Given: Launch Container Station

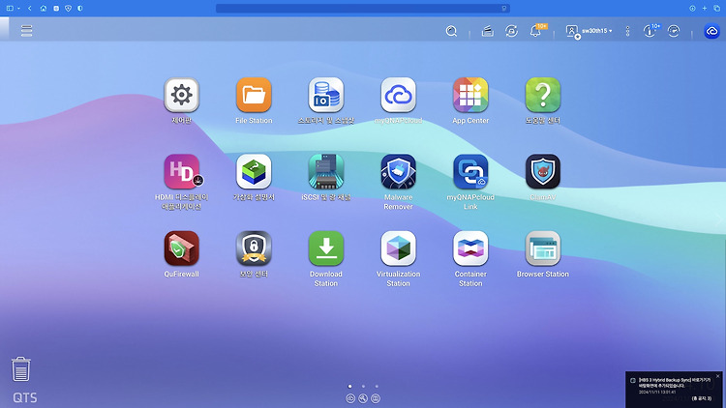Looking at the screenshot, I should click(470, 248).
